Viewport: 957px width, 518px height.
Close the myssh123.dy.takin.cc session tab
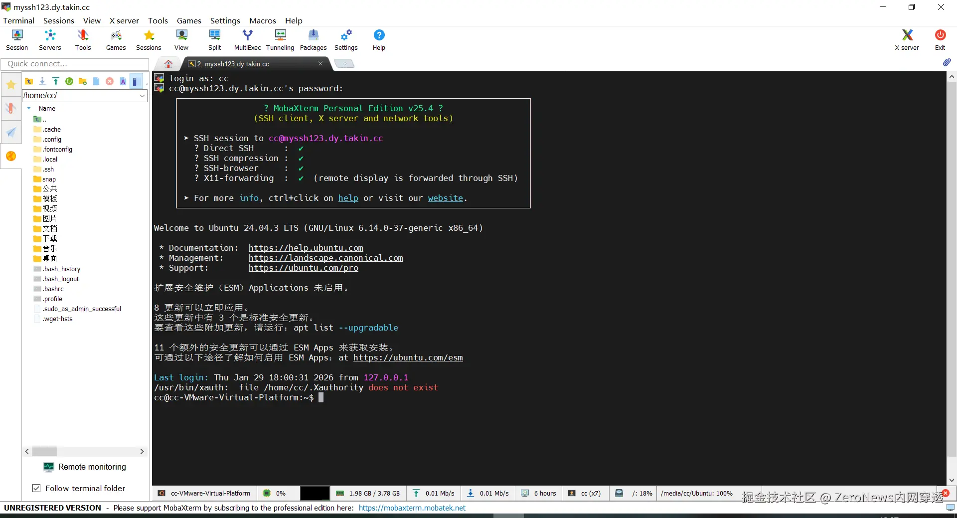(x=320, y=63)
